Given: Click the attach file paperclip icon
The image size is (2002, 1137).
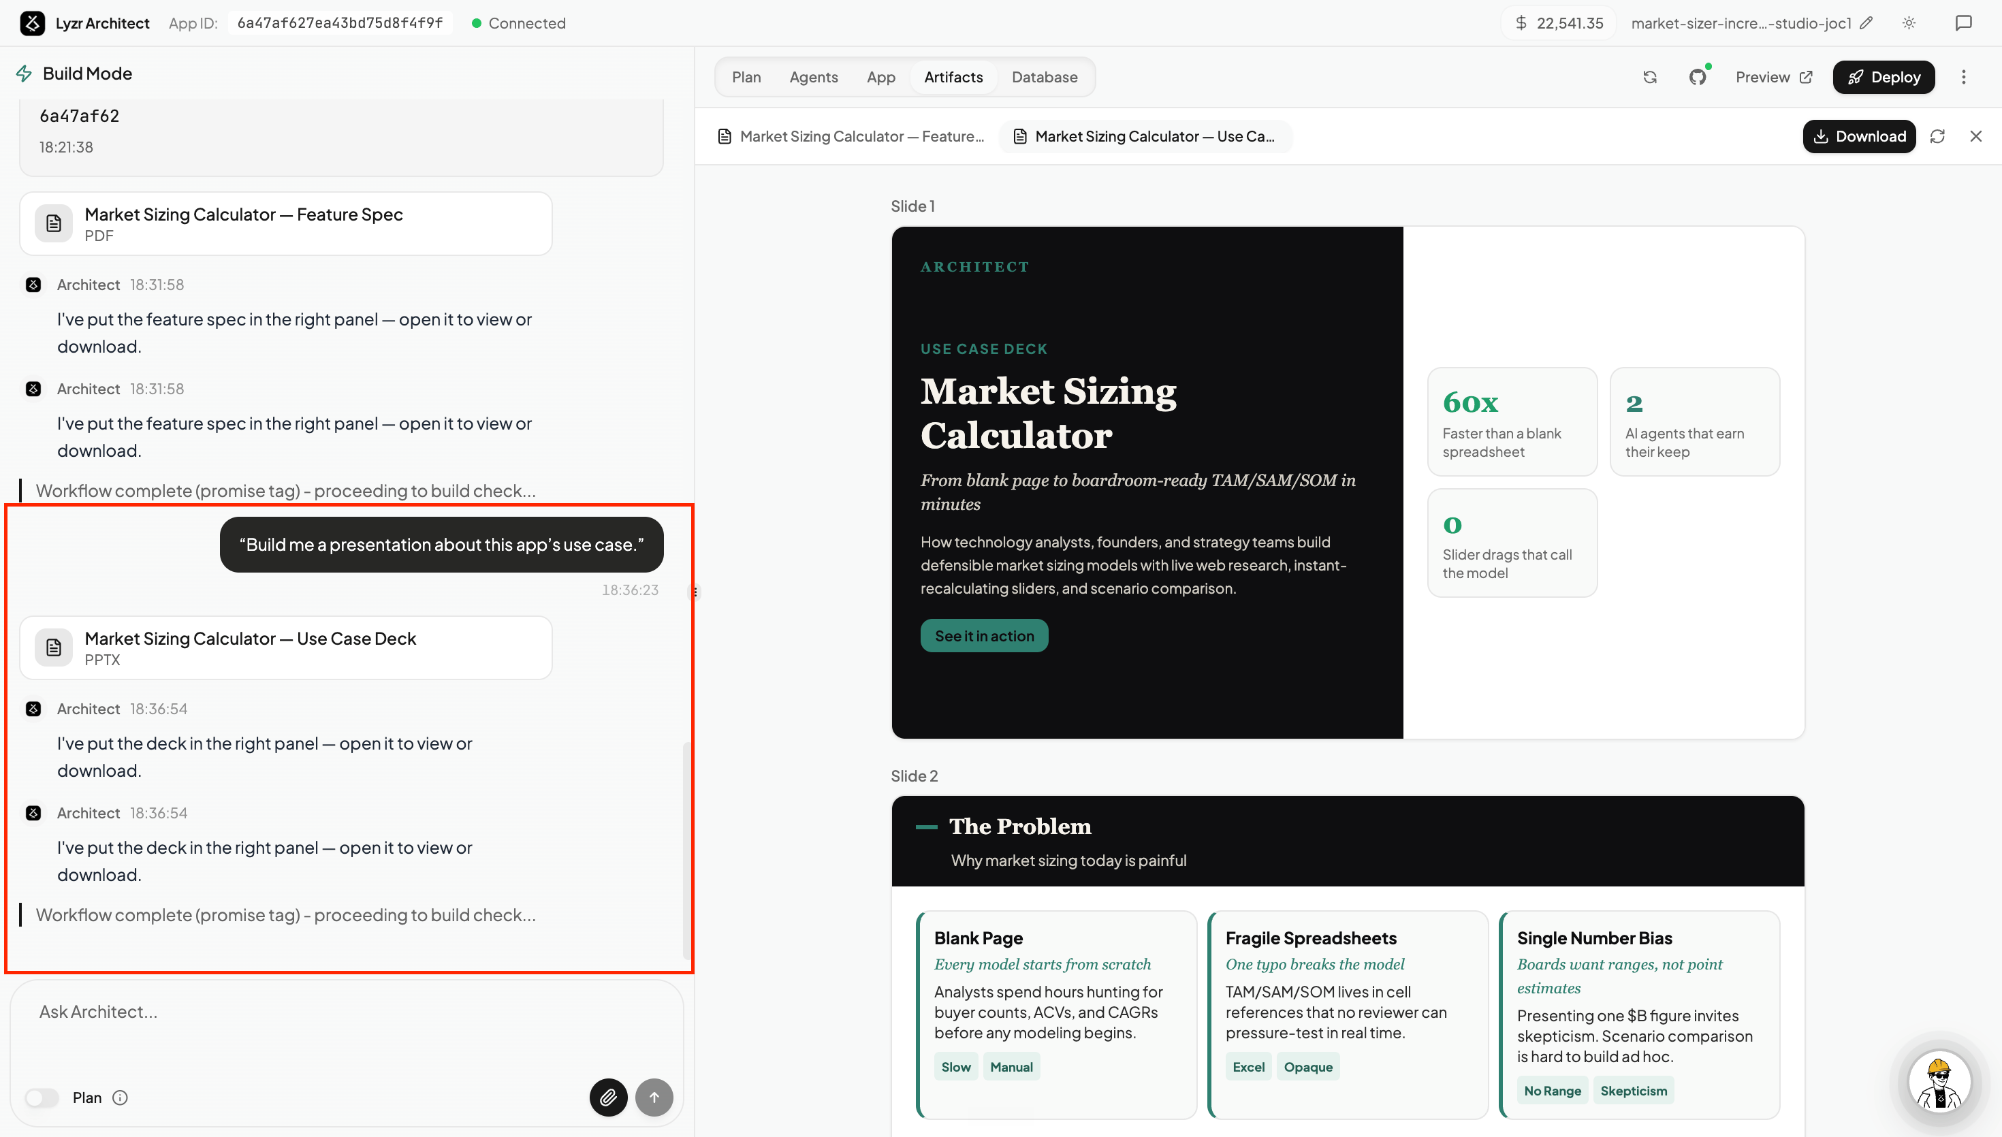Looking at the screenshot, I should (608, 1098).
